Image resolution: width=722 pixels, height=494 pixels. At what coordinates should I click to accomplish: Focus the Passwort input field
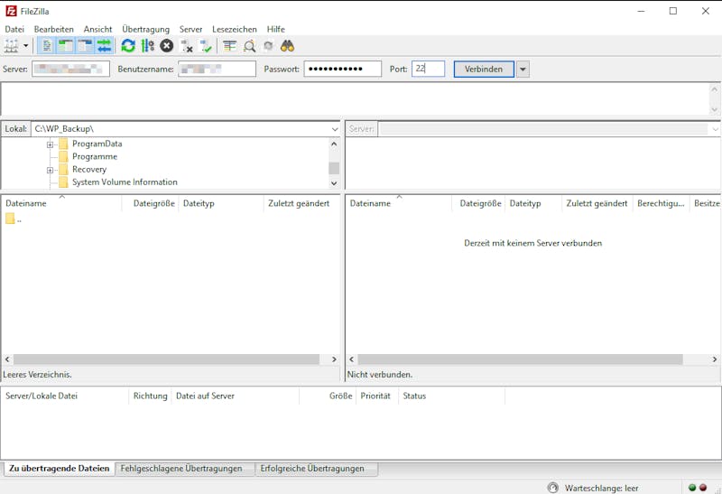pyautogui.click(x=343, y=69)
